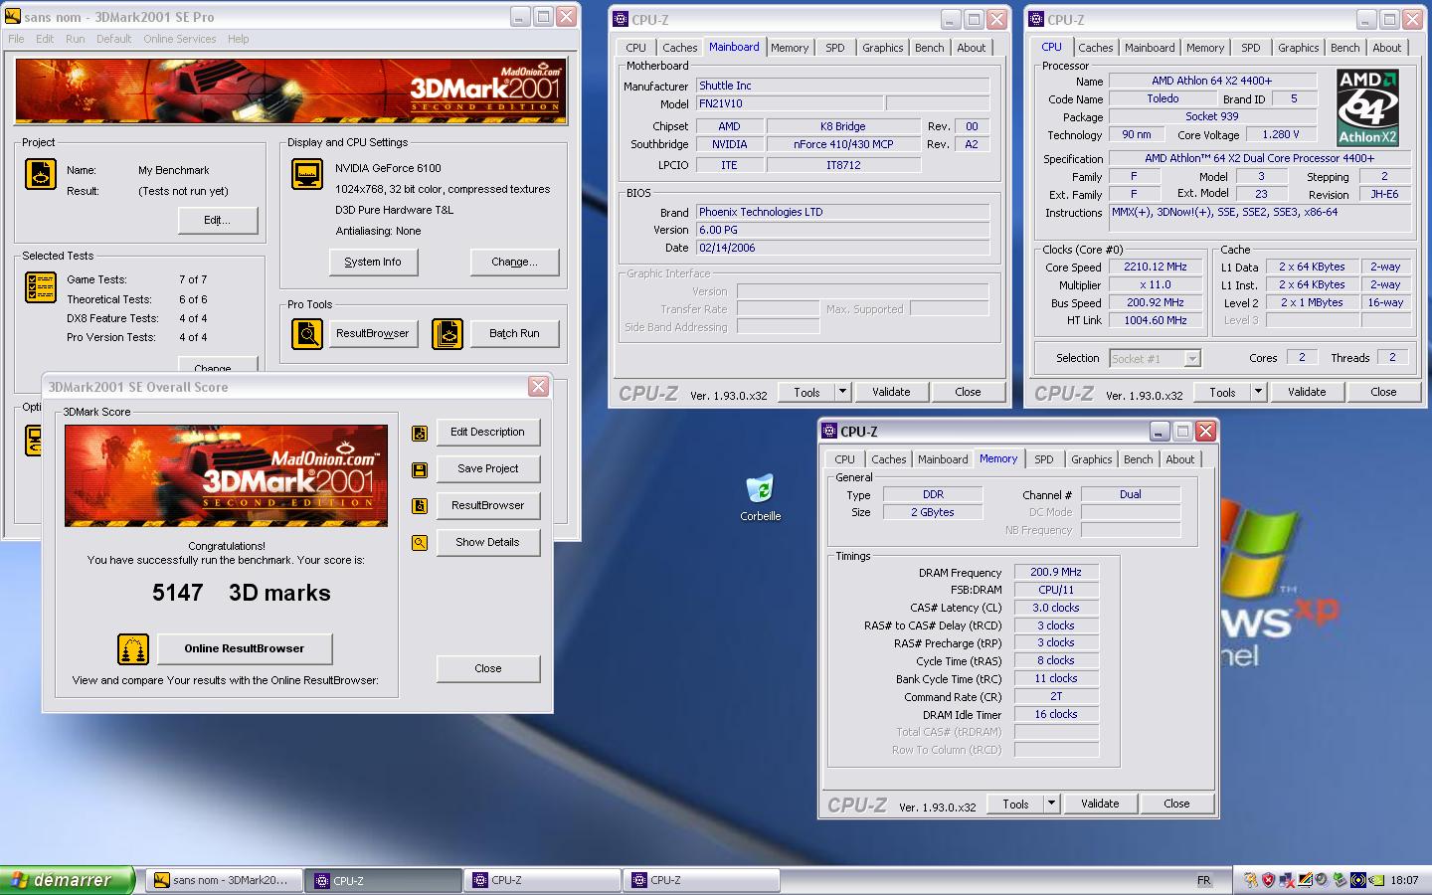1432x895 pixels.
Task: Click the Online ResultBrowser button
Action: 245,648
